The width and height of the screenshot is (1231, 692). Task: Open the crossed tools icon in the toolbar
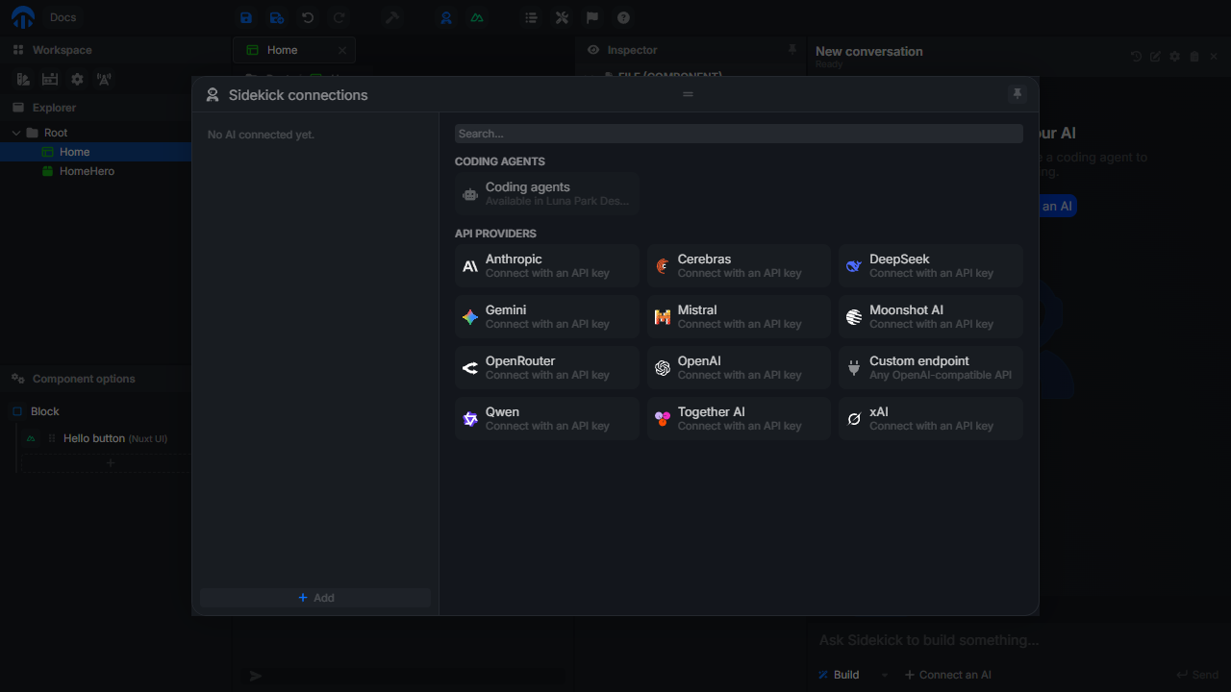pyautogui.click(x=562, y=17)
